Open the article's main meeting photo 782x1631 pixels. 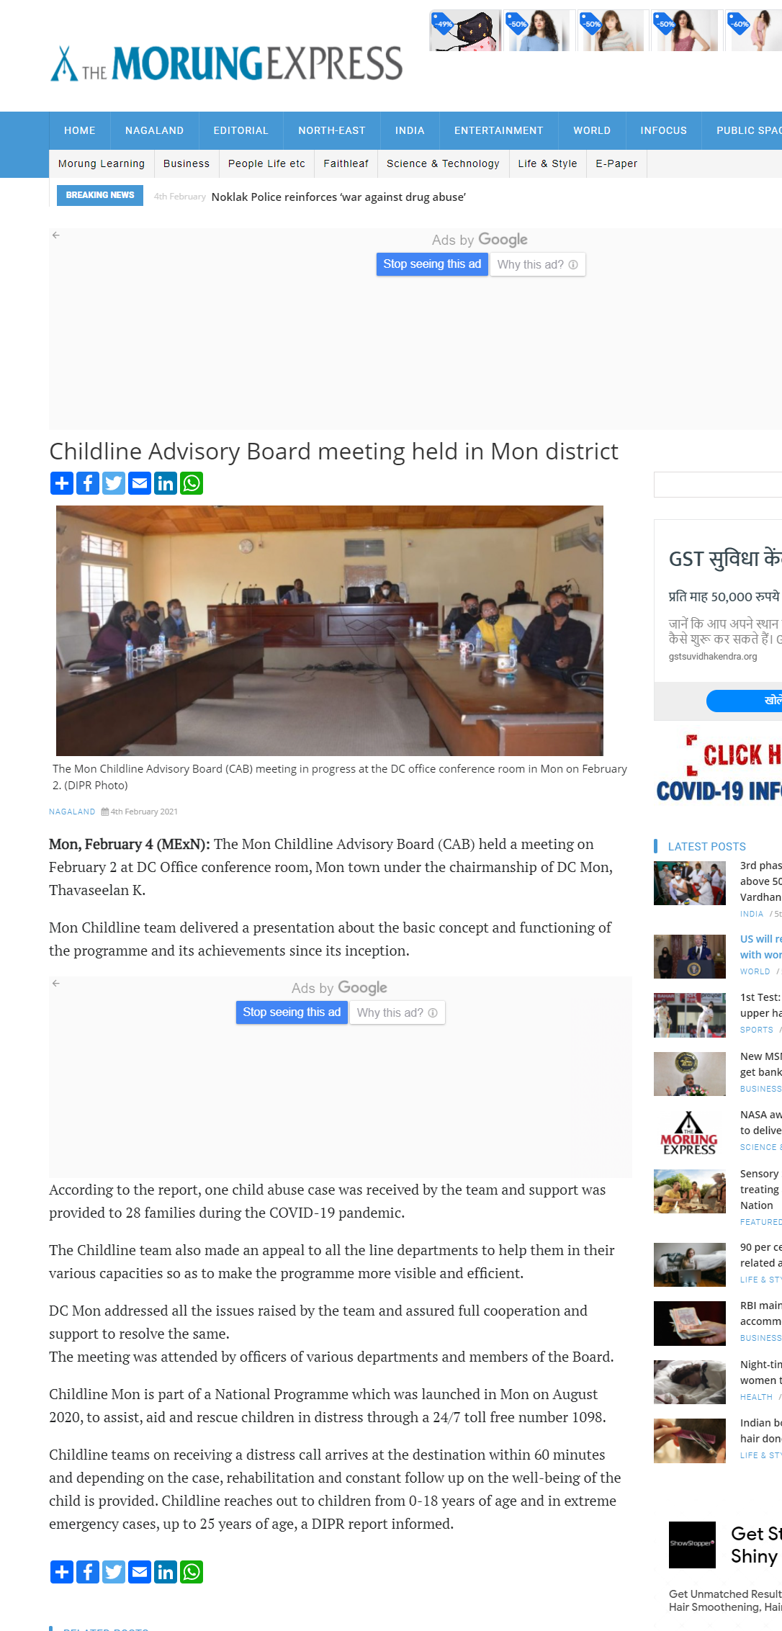coord(330,631)
